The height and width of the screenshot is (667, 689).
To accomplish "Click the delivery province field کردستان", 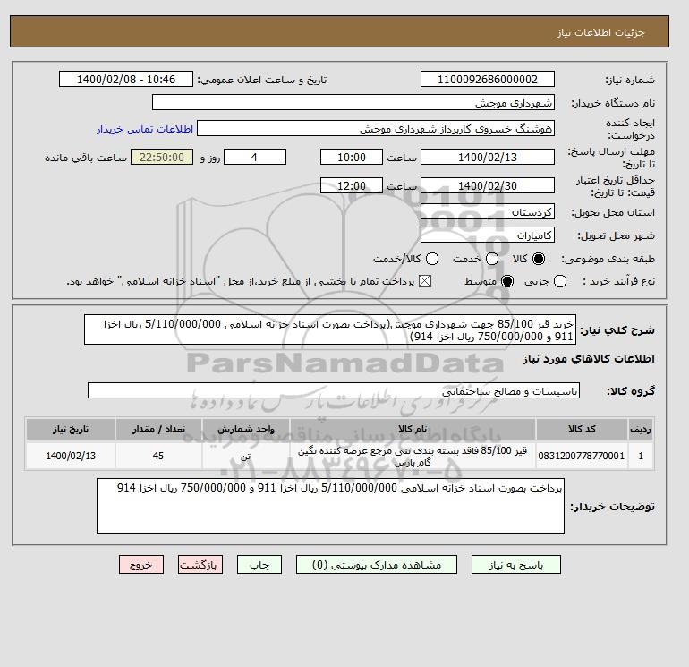I will [488, 212].
